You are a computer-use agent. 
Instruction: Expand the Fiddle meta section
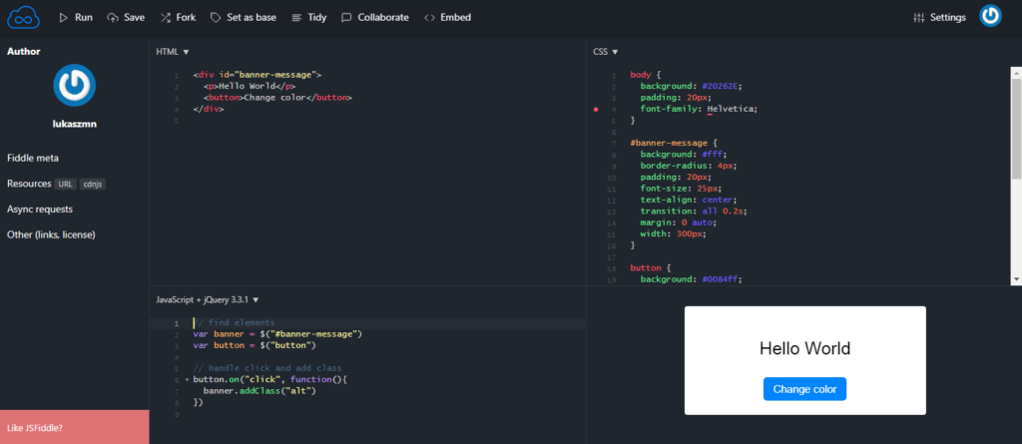(x=33, y=158)
